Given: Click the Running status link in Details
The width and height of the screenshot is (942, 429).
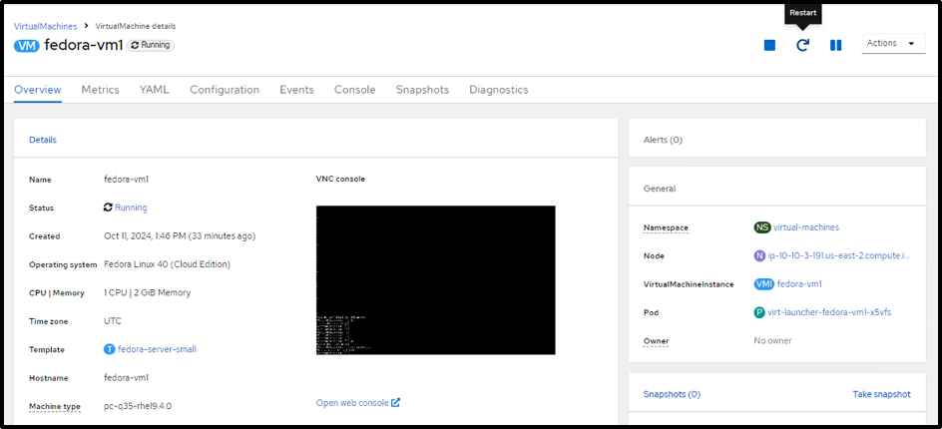Looking at the screenshot, I should coord(131,208).
